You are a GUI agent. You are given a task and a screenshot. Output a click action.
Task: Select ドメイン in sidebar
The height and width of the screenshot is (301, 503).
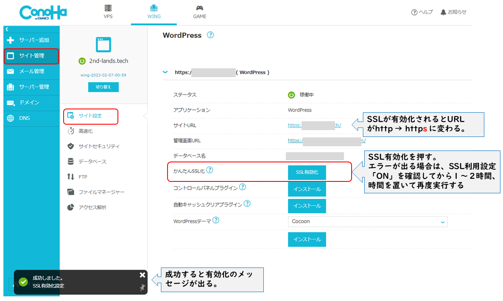point(31,103)
